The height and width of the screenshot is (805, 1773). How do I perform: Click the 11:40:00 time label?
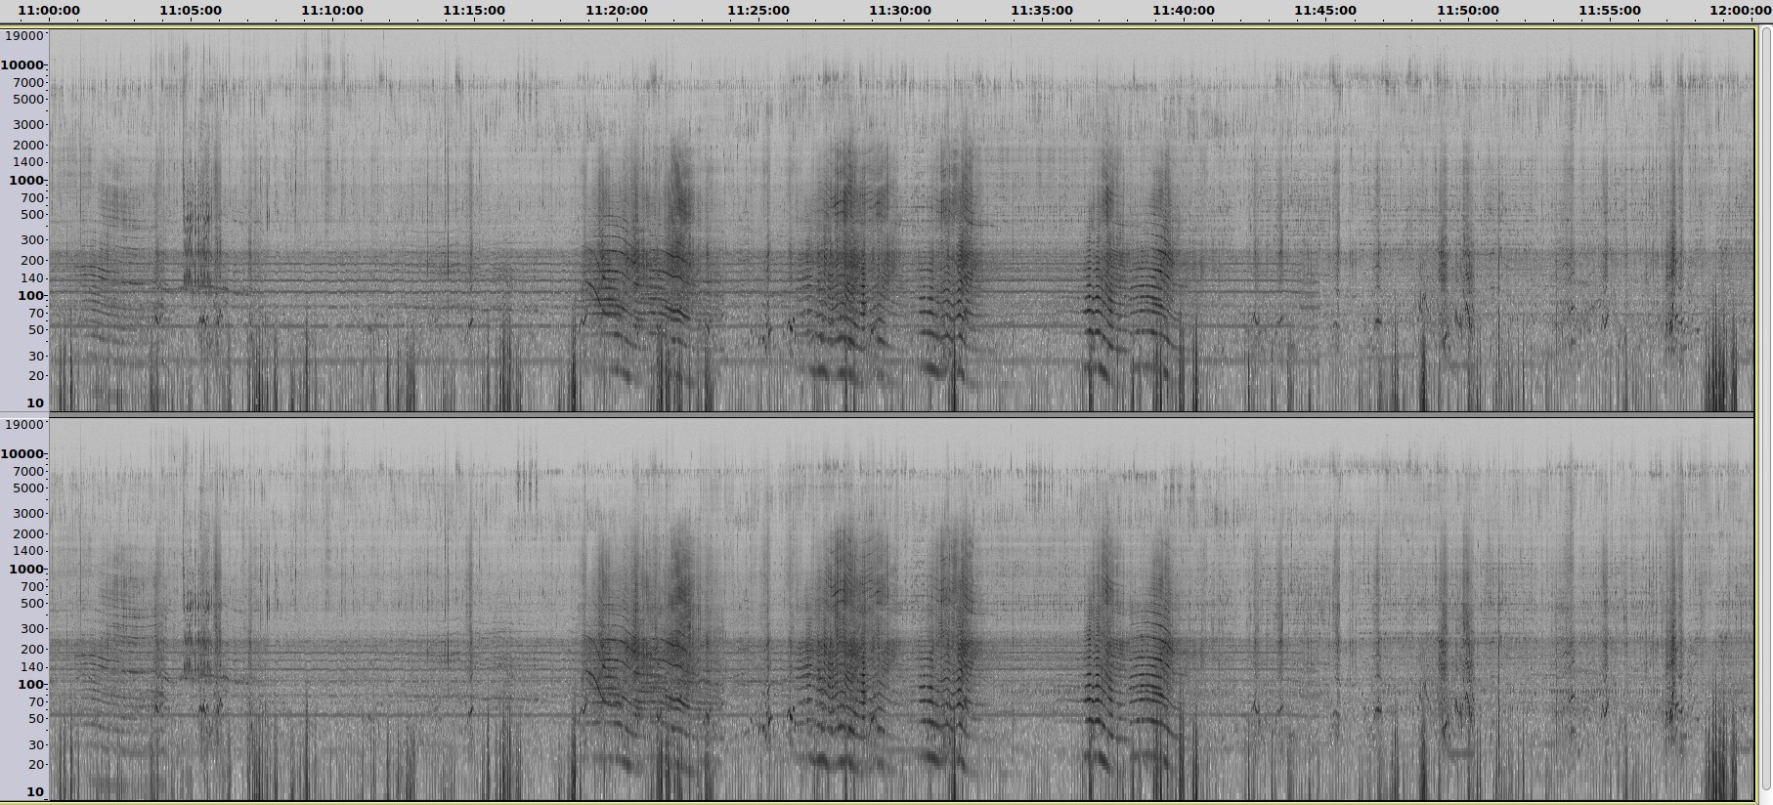tap(1184, 11)
